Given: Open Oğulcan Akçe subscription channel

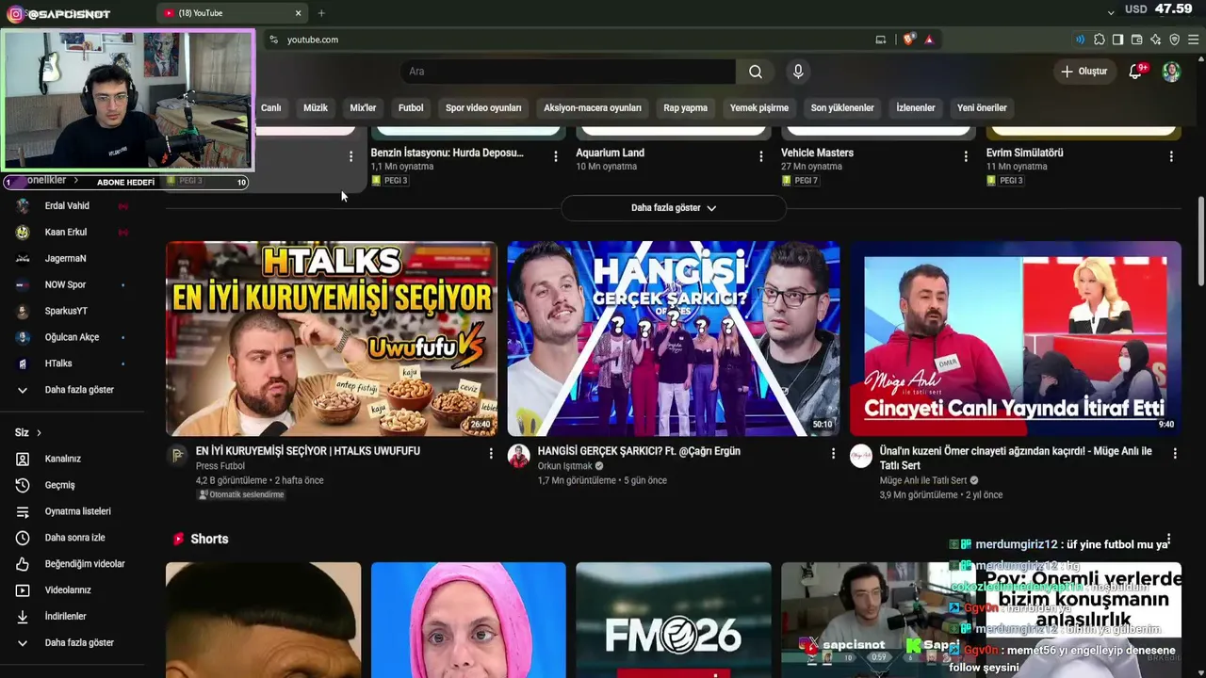Looking at the screenshot, I should click(72, 337).
